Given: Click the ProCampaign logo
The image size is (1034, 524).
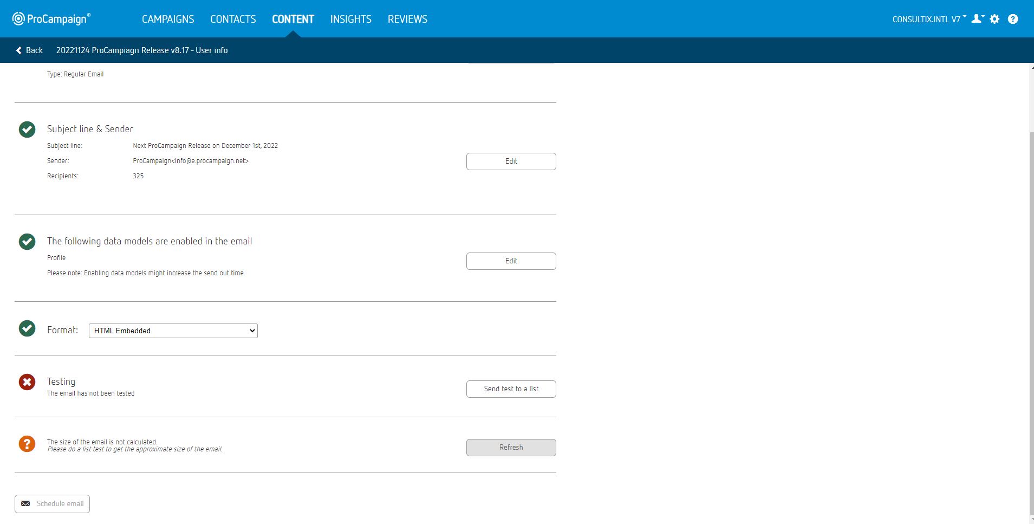Looking at the screenshot, I should (51, 19).
